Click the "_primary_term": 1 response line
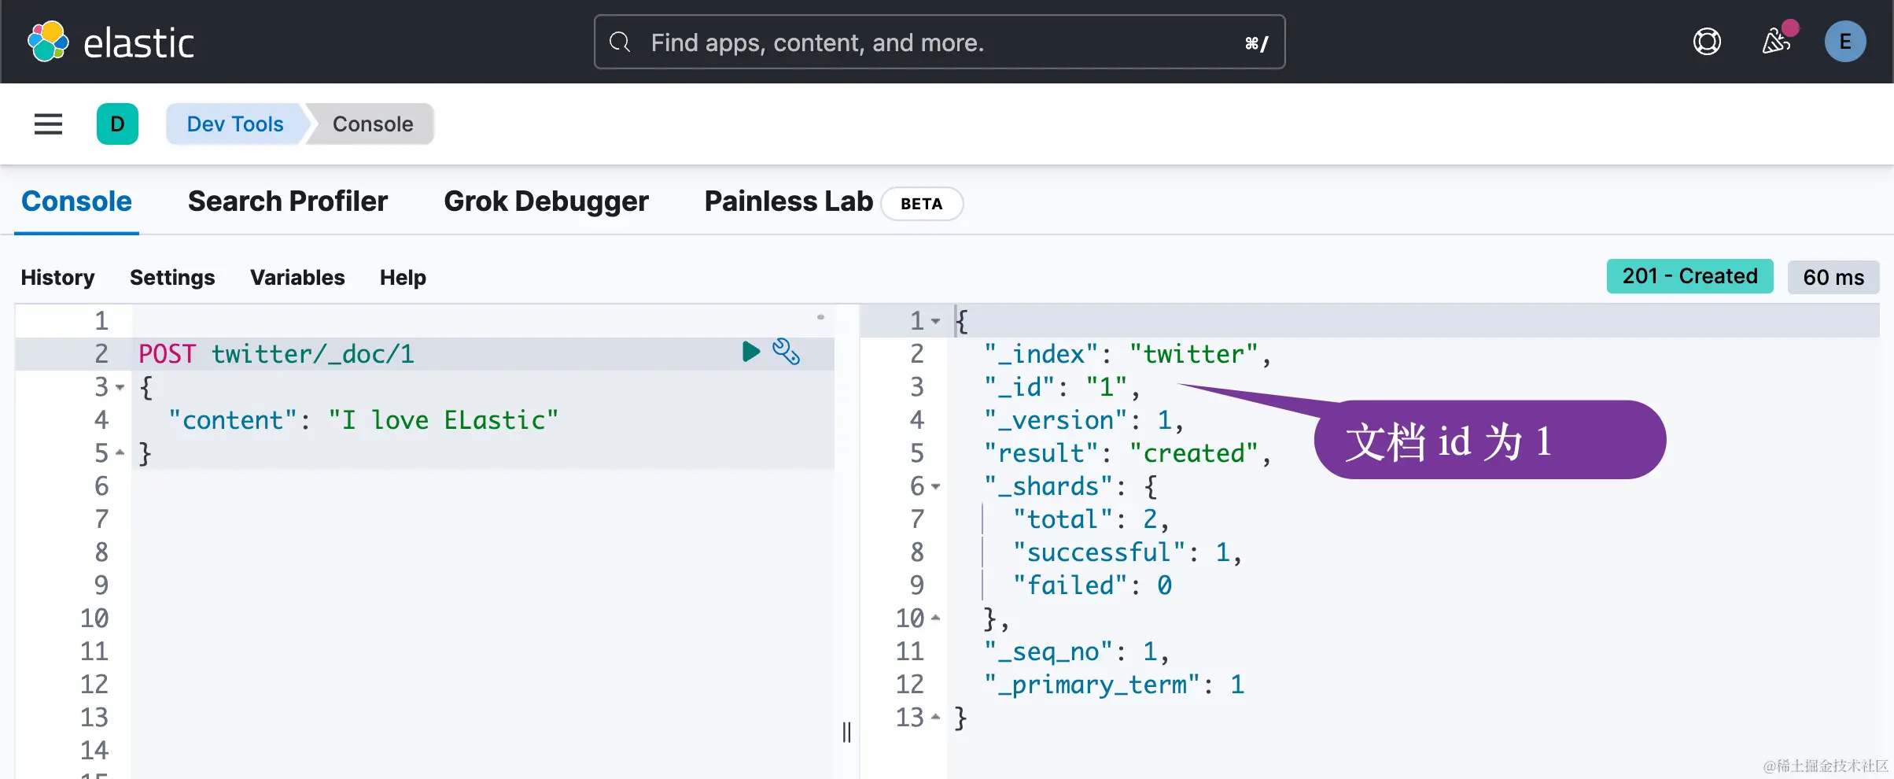 pos(1114,685)
